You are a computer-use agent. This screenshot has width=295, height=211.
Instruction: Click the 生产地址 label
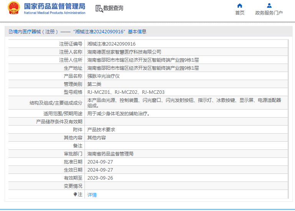tap(73, 68)
